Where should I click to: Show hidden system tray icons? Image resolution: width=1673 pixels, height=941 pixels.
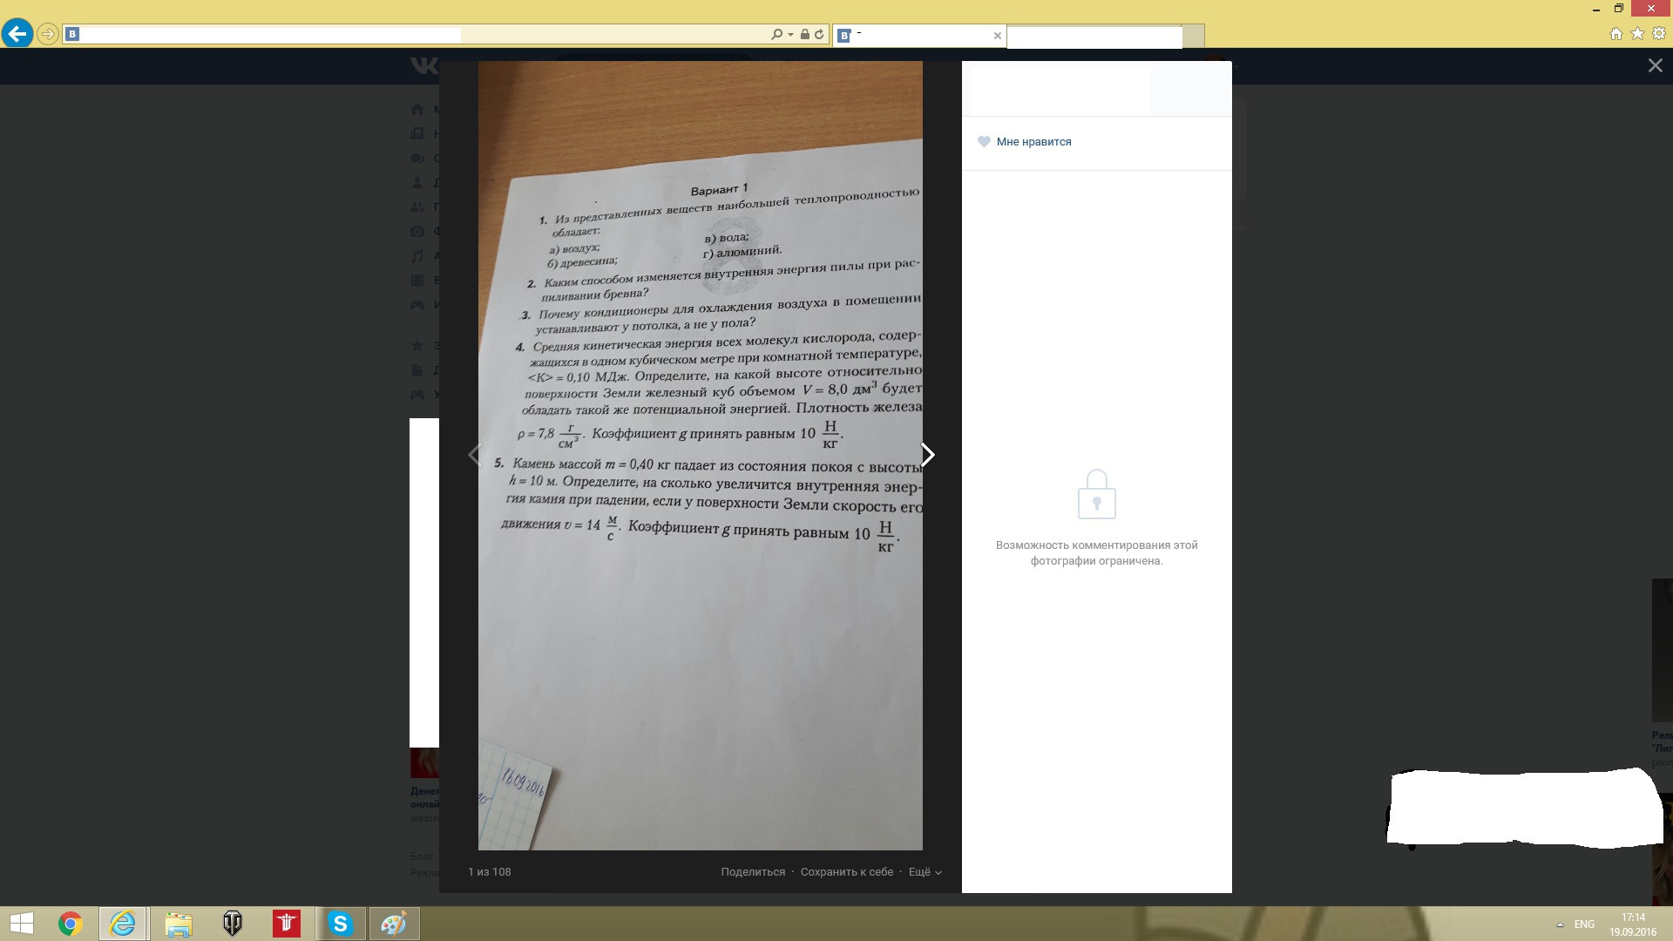tap(1560, 924)
